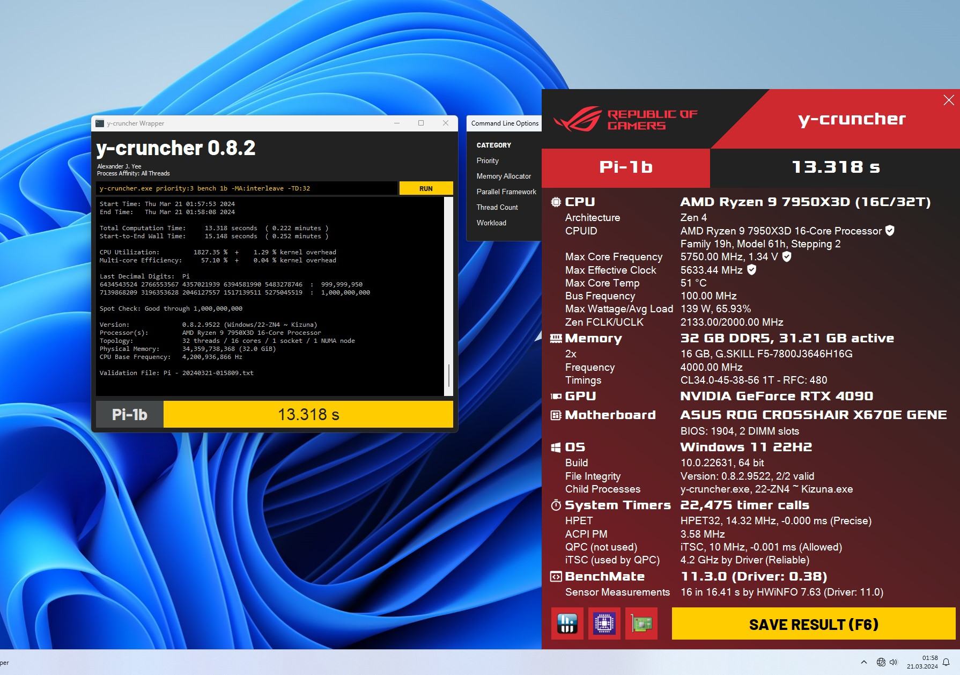Open the HWiNFO tool icon in BenchMate
The image size is (960, 675).
pyautogui.click(x=567, y=623)
